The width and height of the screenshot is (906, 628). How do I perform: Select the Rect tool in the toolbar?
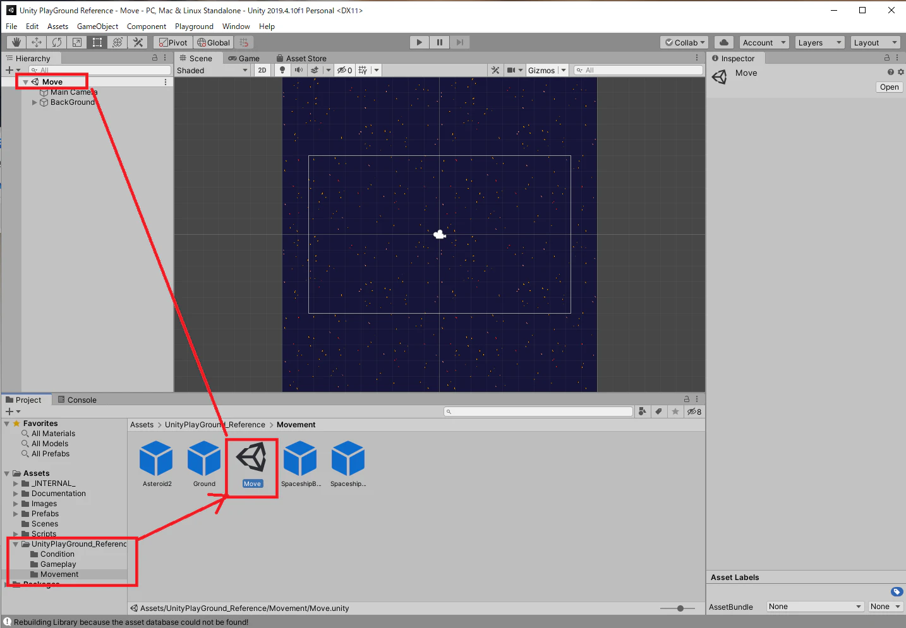97,42
